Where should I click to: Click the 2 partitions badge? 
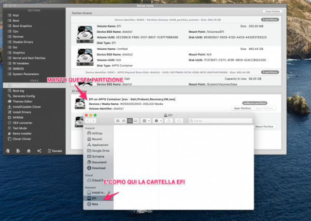[270, 20]
